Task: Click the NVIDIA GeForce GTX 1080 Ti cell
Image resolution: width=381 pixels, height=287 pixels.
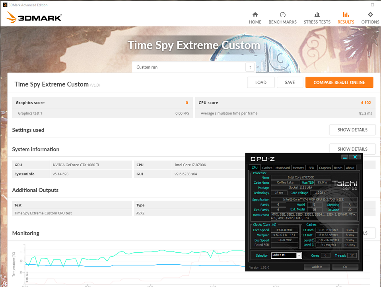Action: point(91,165)
